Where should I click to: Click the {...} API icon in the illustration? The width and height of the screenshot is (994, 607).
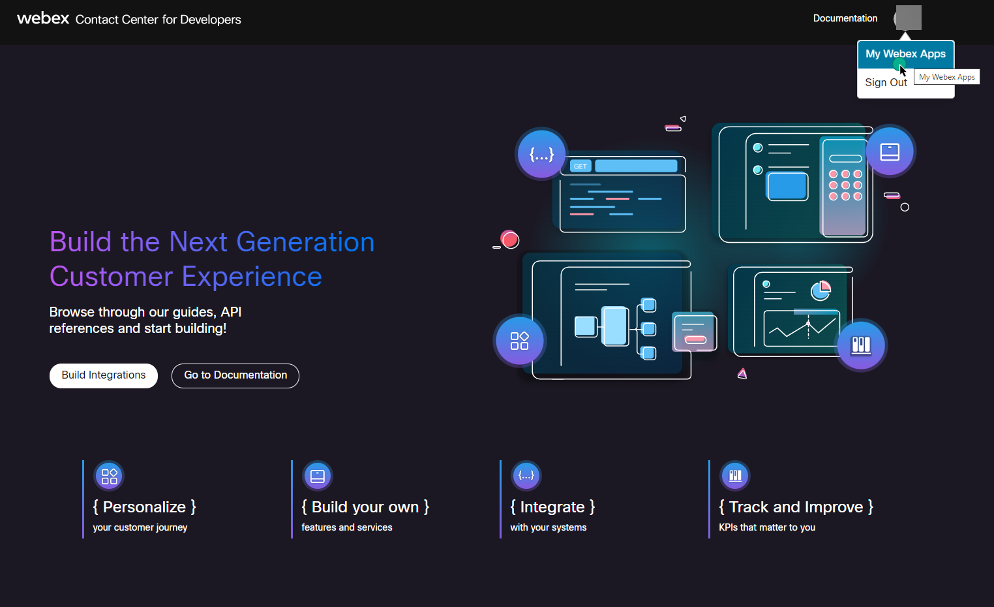541,153
